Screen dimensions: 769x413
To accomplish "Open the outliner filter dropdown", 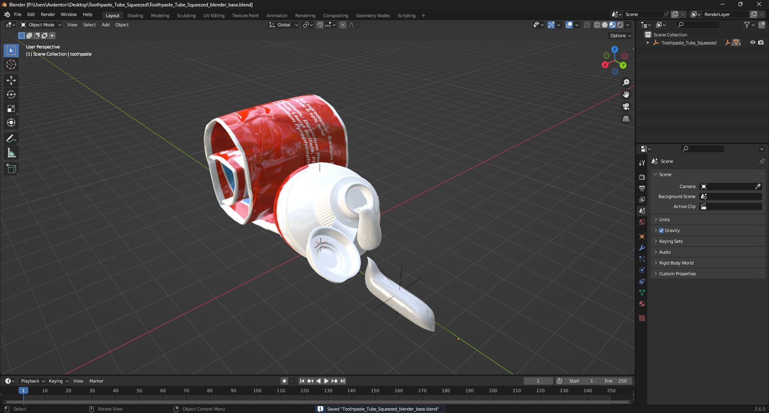I will (749, 25).
